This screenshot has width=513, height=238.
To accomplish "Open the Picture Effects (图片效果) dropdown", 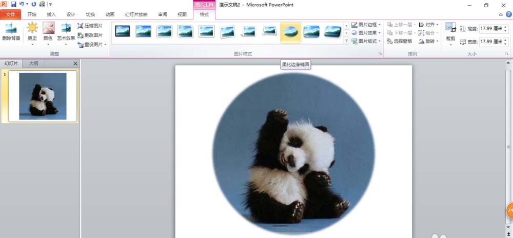I will click(x=366, y=33).
